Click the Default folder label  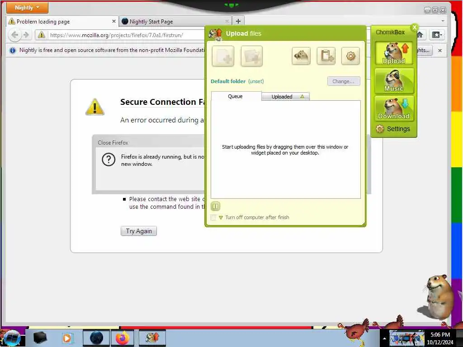(x=228, y=81)
